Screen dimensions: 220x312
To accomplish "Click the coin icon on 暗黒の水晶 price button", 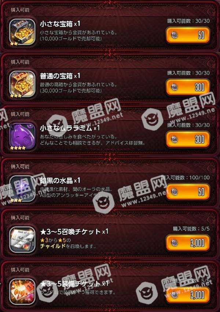I will click(x=175, y=192).
